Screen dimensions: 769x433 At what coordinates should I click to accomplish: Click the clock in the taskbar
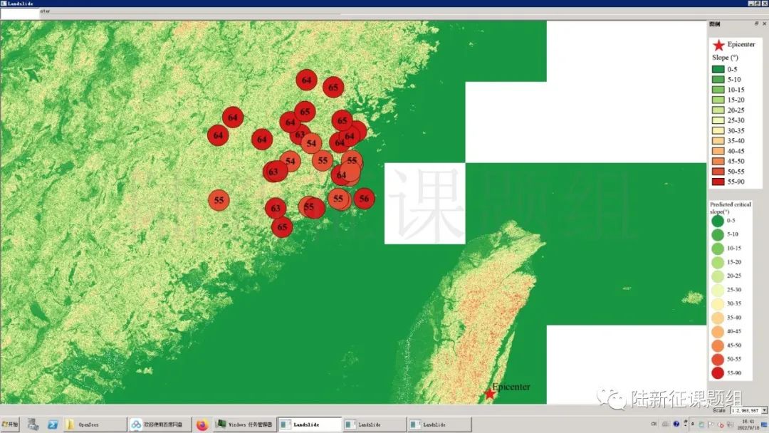point(748,424)
